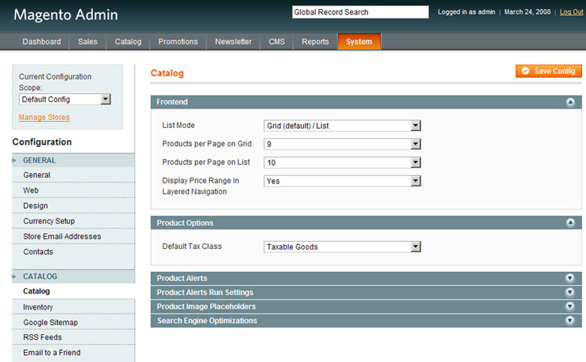Screen dimensions: 586x362
Task: Collapse the Product Options section arrow icon
Action: click(571, 223)
